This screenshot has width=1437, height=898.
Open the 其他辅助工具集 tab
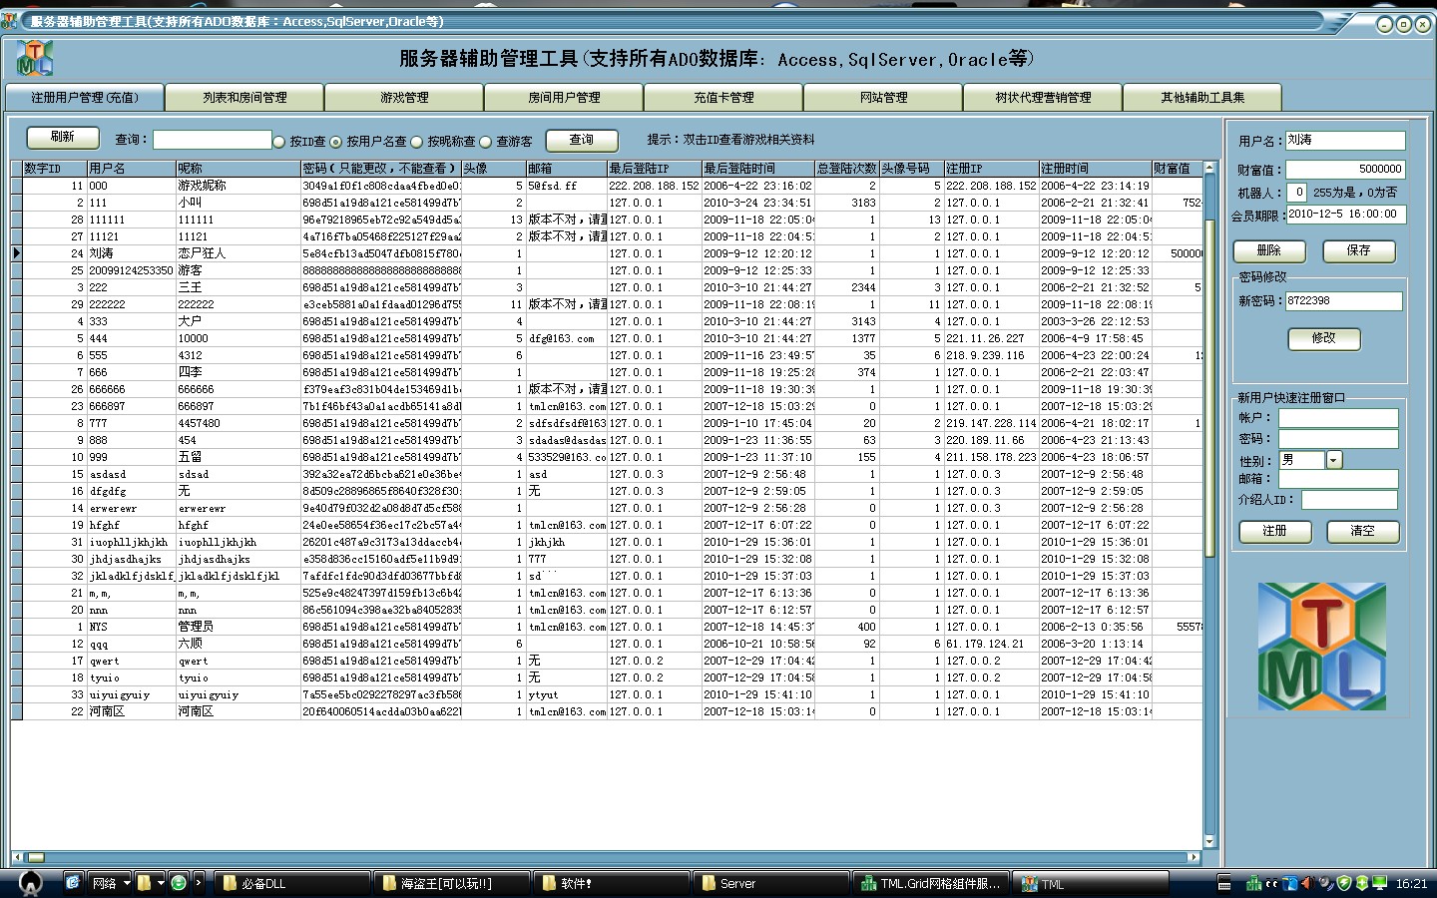tap(1202, 98)
